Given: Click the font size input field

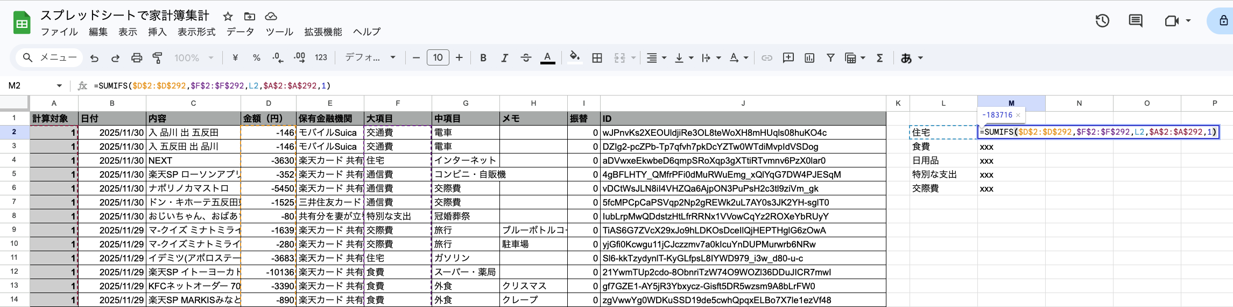Looking at the screenshot, I should 438,58.
